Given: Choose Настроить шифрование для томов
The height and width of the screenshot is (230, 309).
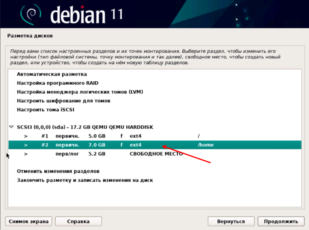Looking at the screenshot, I should click(x=63, y=101).
